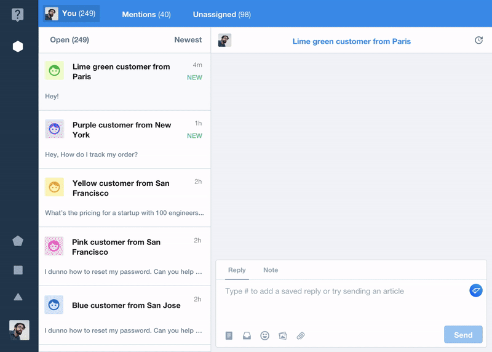Click the Hey! message preview
Screen dimensions: 492x352
[52, 96]
